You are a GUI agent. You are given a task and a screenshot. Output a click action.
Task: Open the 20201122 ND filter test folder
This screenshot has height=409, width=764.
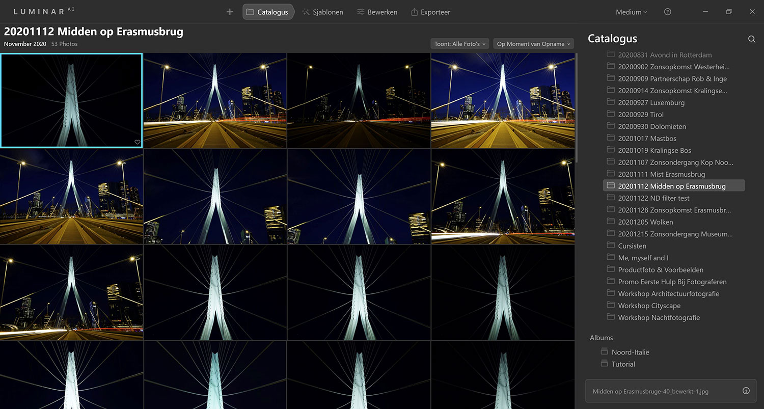pyautogui.click(x=653, y=198)
